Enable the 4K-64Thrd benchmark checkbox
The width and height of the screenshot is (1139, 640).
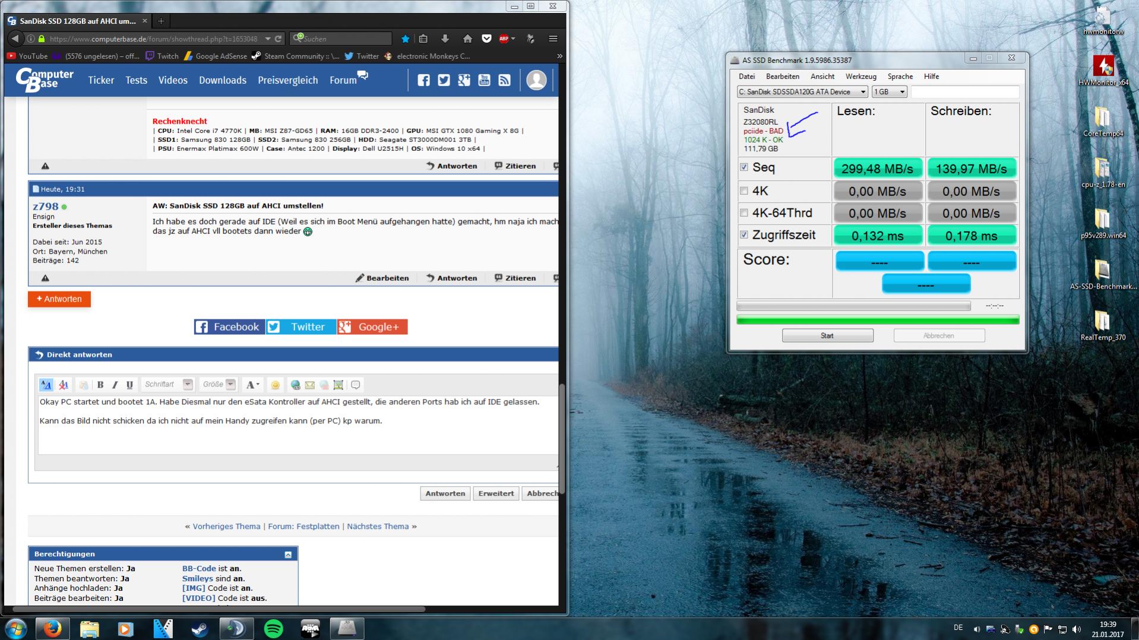[x=743, y=213]
